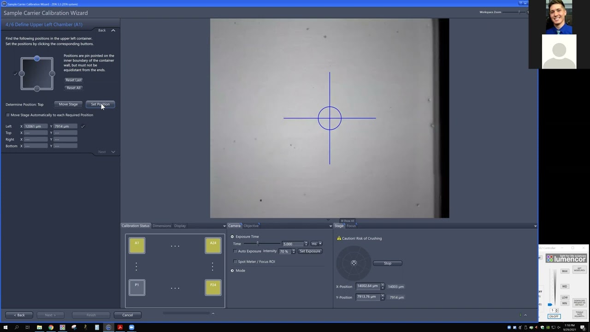590x332 pixels.
Task: Select the top position marker on chamber diagram
Action: [x=37, y=59]
